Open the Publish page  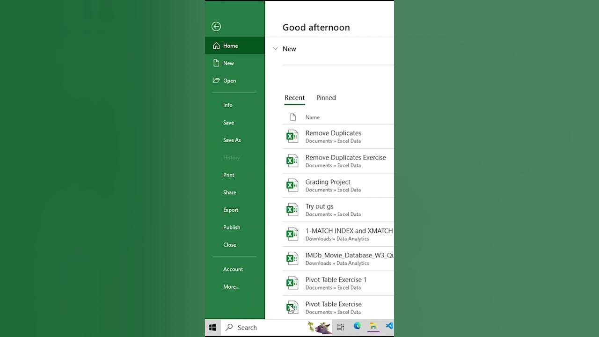(232, 227)
